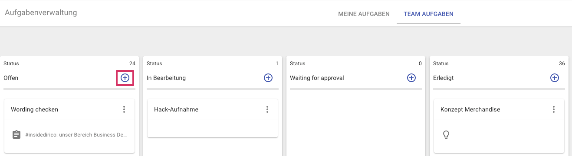The height and width of the screenshot is (156, 572).
Task: Add a new task in In Bearbeitung
Action: click(x=268, y=78)
